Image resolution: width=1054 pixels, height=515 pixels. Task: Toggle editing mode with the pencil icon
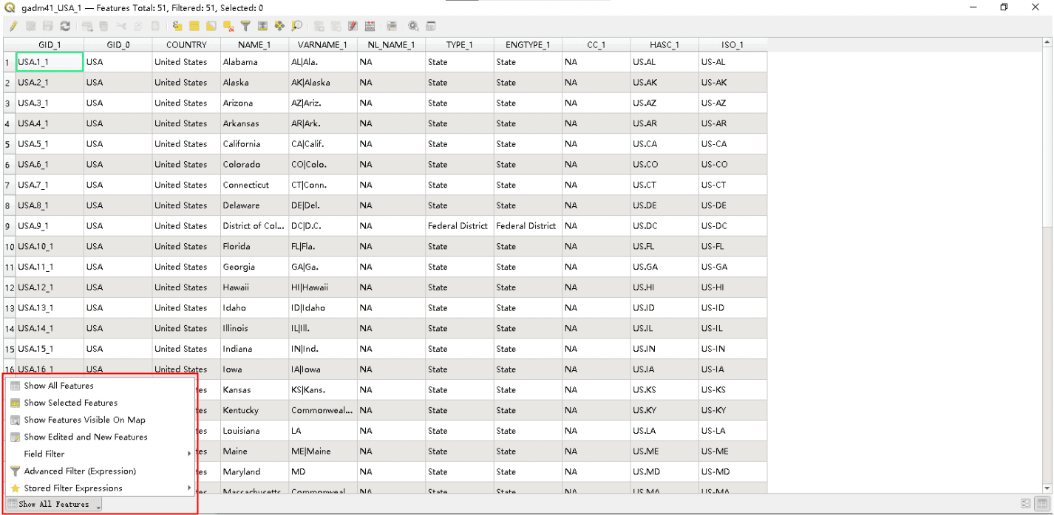coord(13,26)
